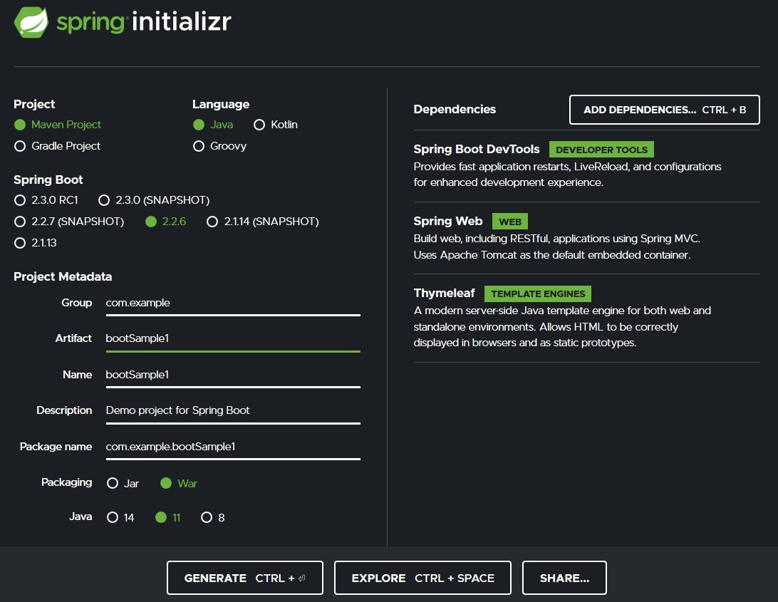Click the Spring Web dependency title
The height and width of the screenshot is (602, 778).
[x=448, y=221]
